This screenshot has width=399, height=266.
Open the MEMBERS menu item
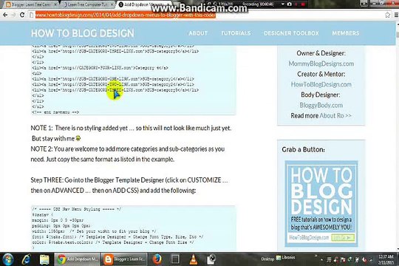point(346,33)
